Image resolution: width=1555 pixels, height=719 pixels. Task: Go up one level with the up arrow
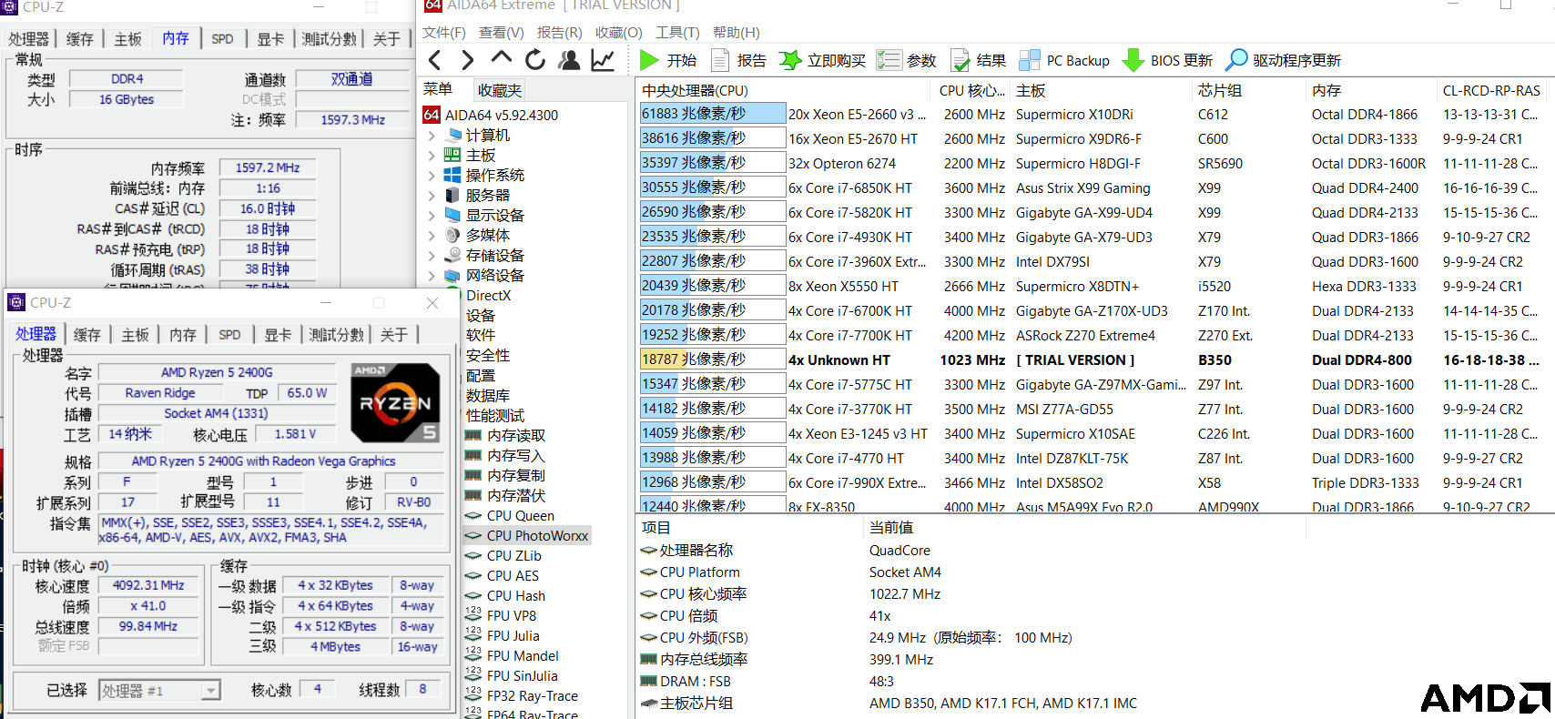point(502,58)
